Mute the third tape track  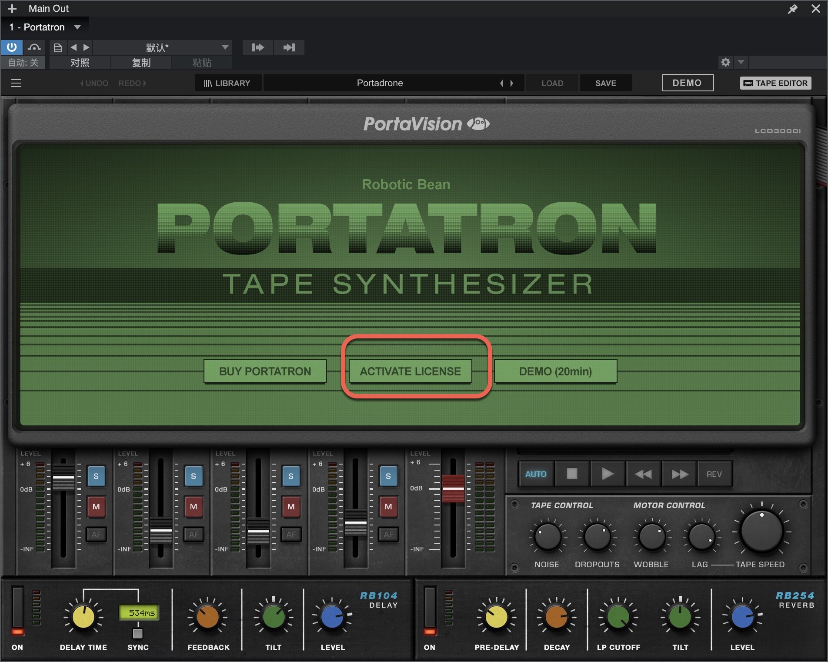(x=291, y=507)
